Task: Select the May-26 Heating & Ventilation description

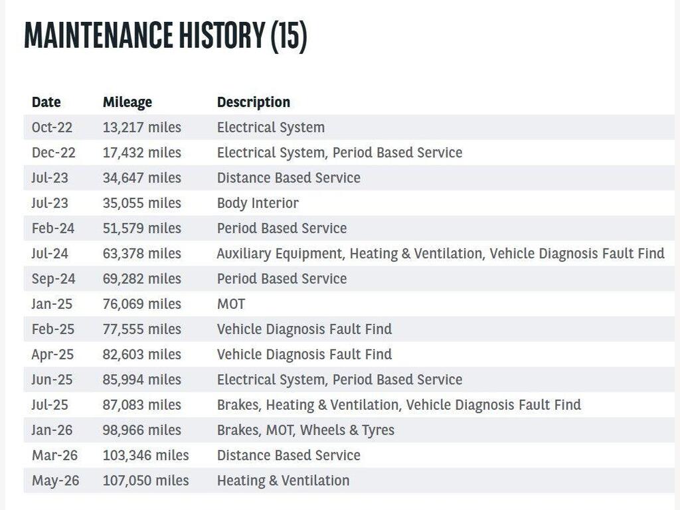Action: pos(283,481)
